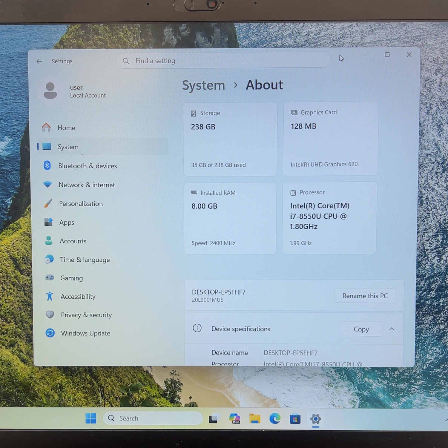Click the "1.99 GHz" processor speed text
448x448 pixels.
coord(301,243)
